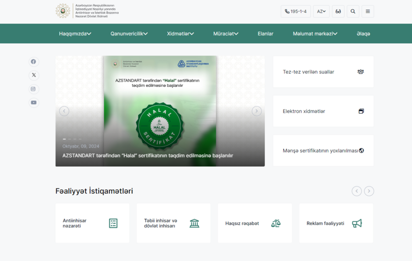Click the megaphone icon
Image resolution: width=412 pixels, height=261 pixels.
[357, 223]
